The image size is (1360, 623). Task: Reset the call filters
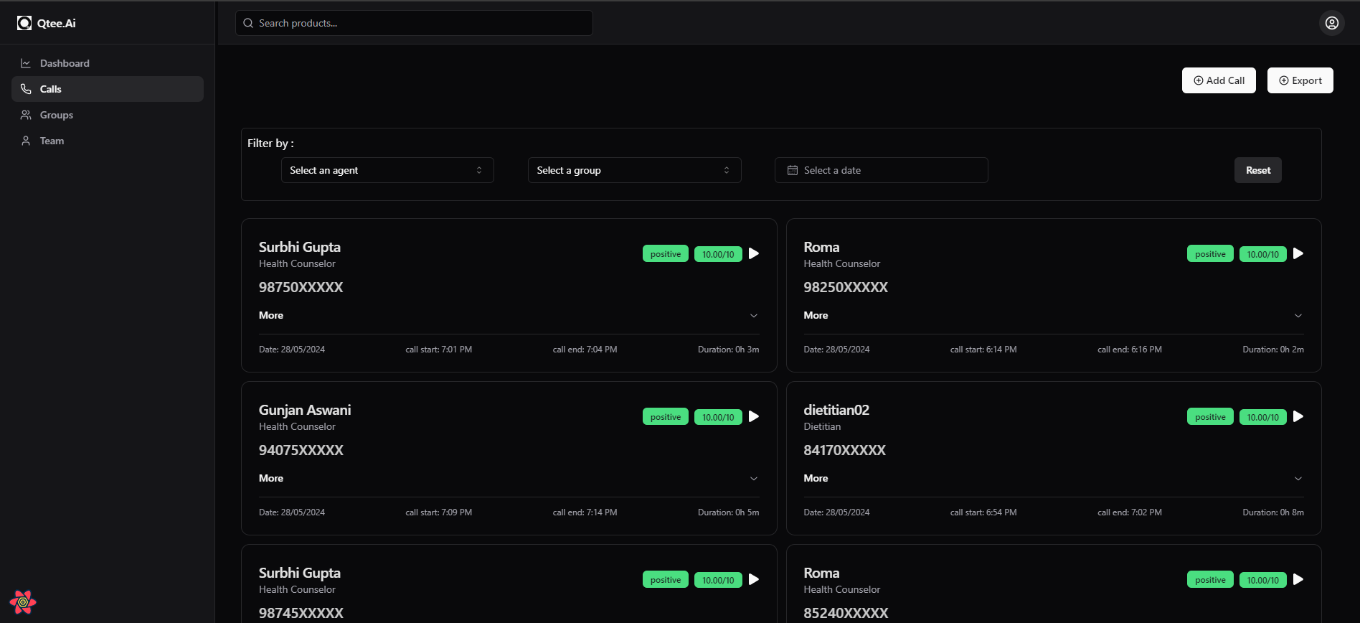[1257, 170]
